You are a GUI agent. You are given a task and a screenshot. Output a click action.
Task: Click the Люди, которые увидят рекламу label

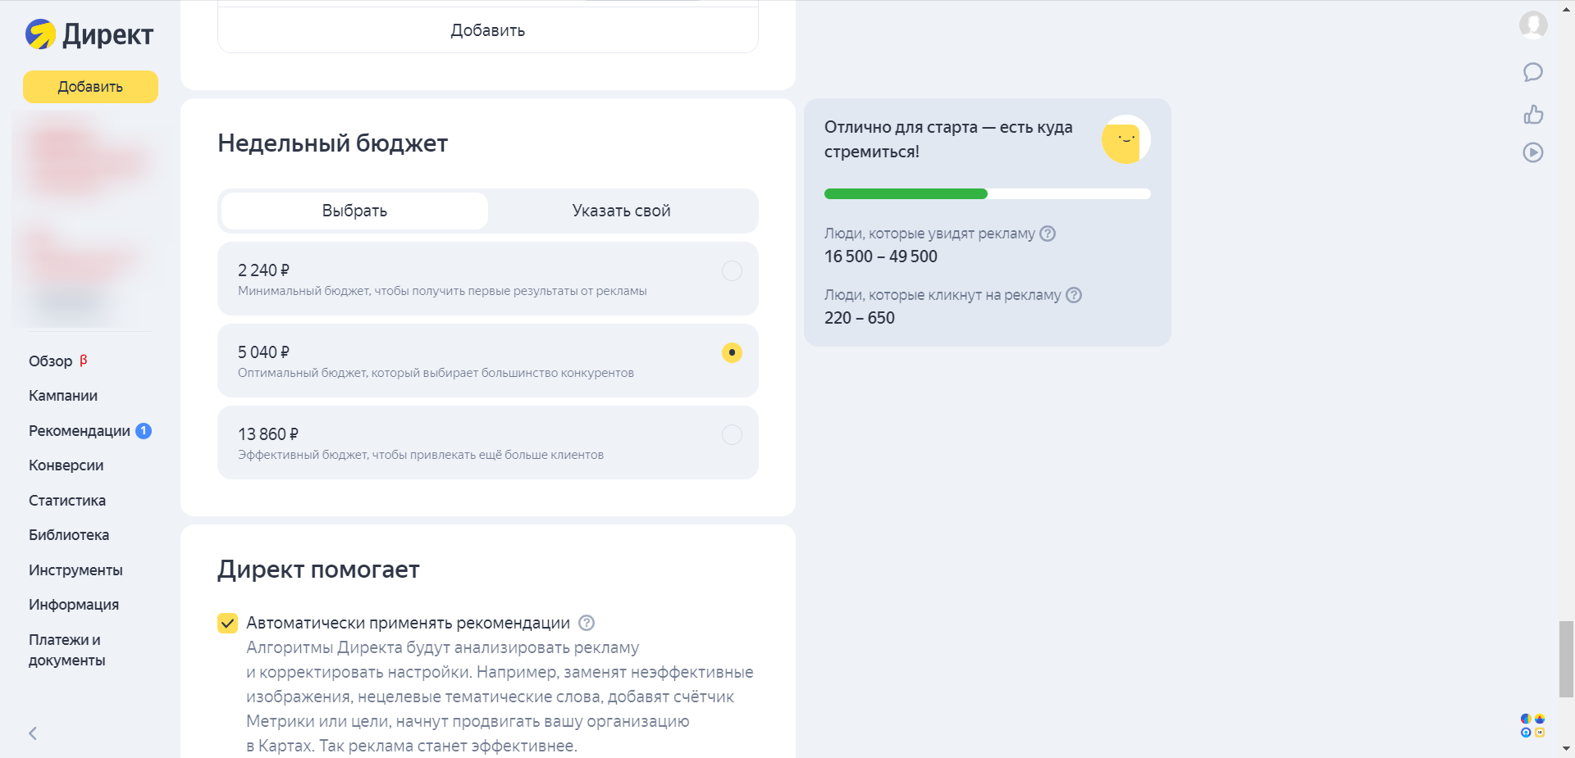pyautogui.click(x=929, y=234)
